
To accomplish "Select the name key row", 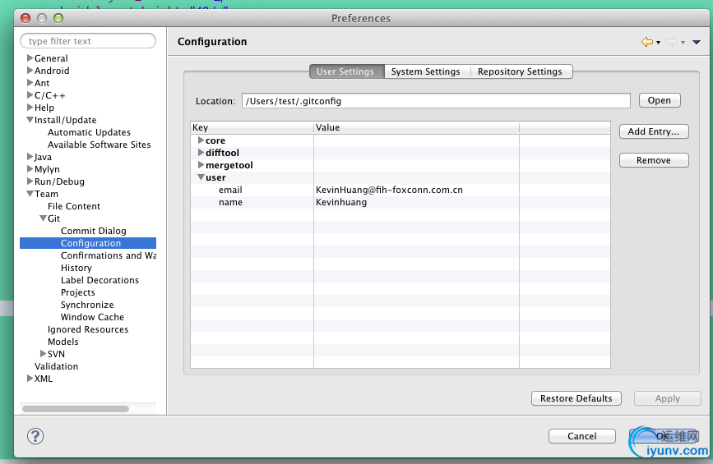I will coord(400,202).
